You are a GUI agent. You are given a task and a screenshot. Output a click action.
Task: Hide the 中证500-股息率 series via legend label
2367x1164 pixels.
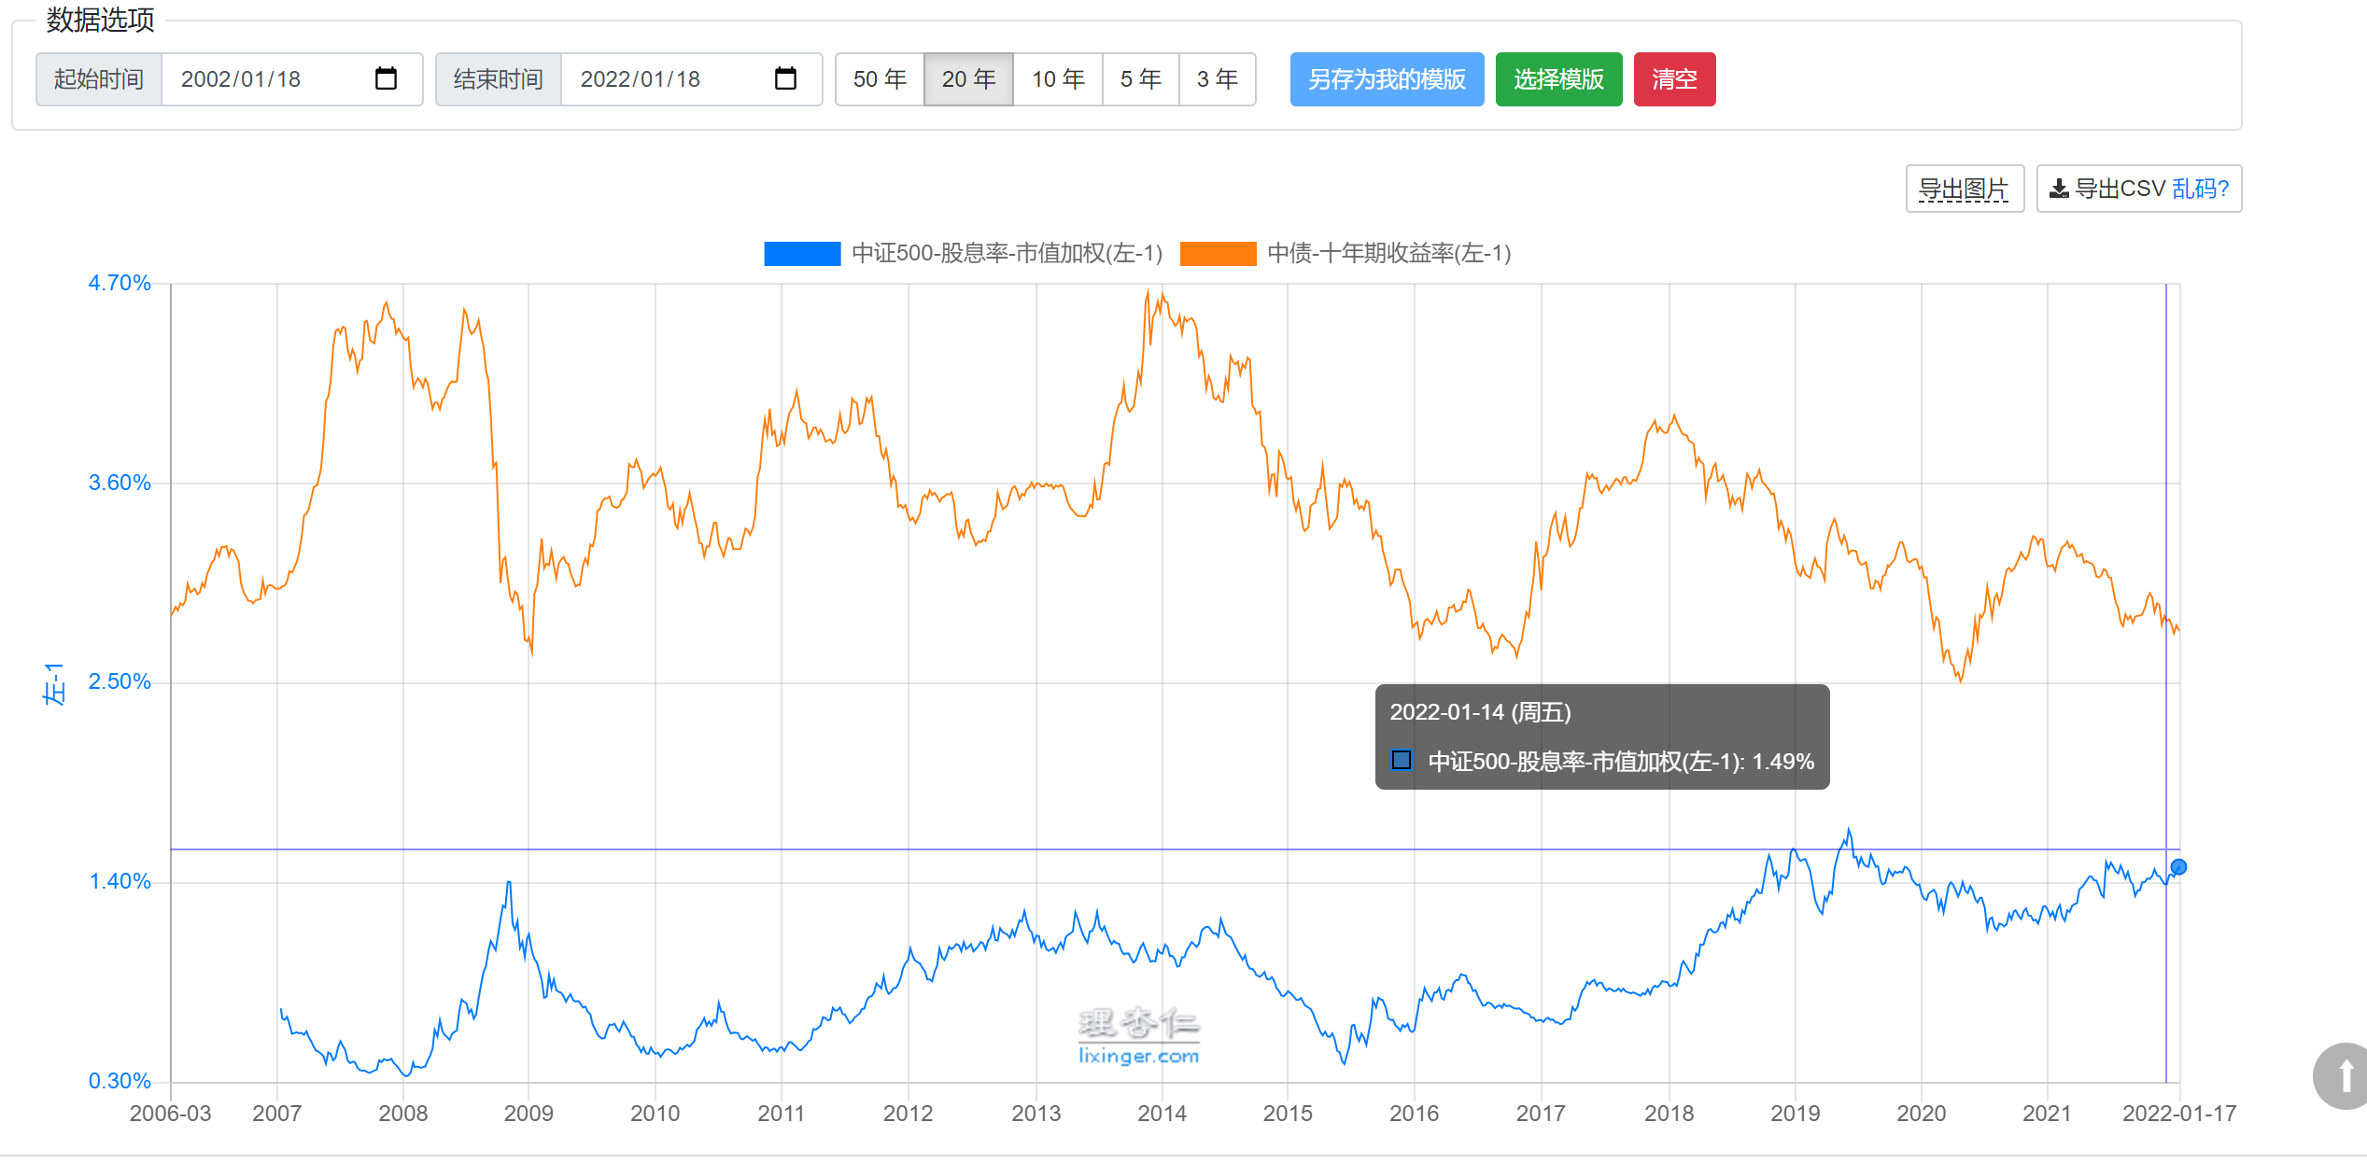1007,254
